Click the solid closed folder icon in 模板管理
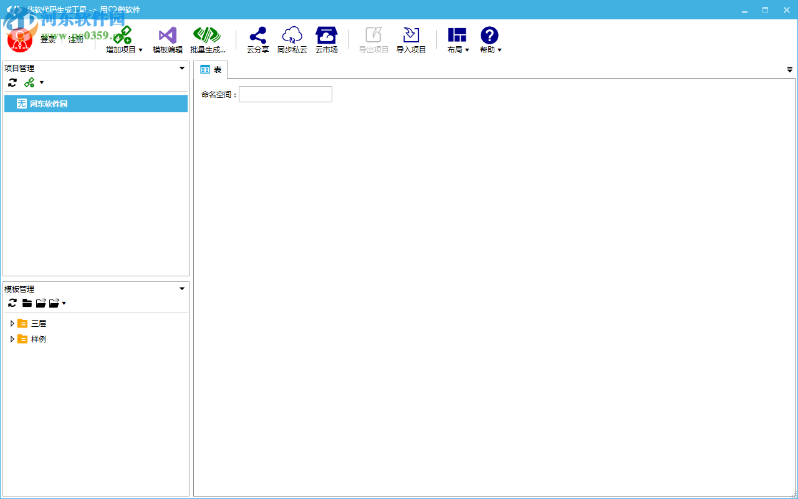 (27, 303)
